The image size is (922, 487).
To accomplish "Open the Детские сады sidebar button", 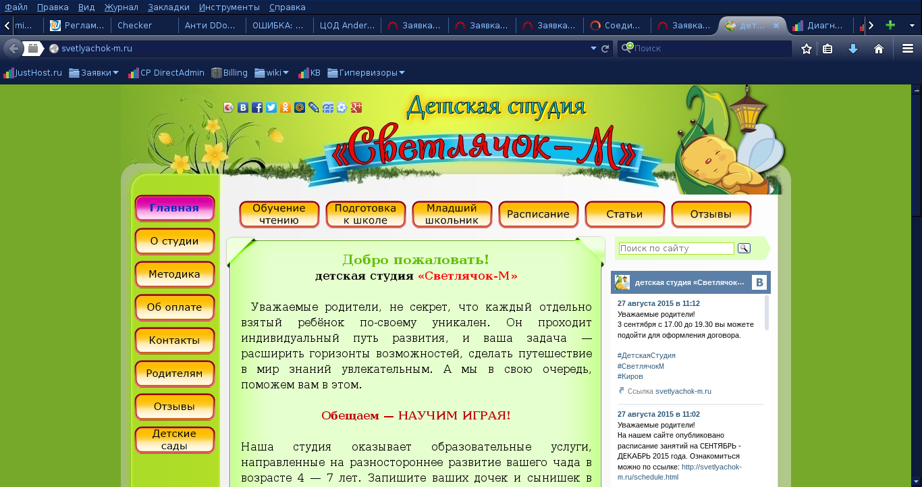I will pos(175,440).
